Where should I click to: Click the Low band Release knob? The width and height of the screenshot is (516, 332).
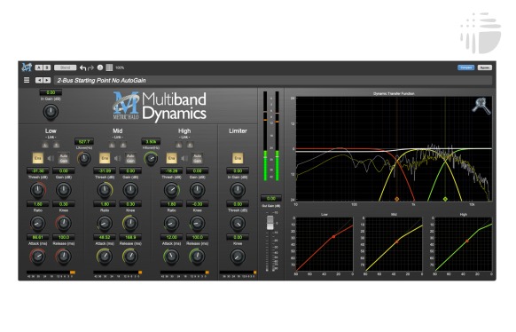point(64,257)
